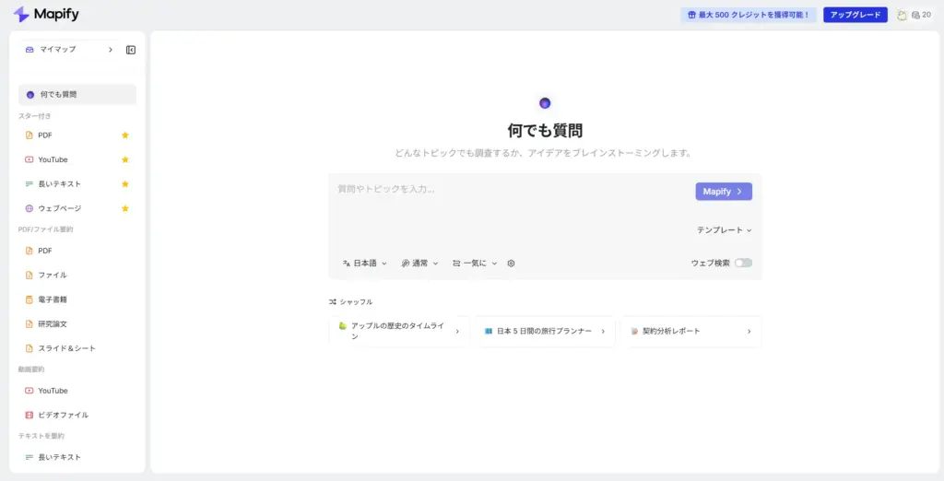The width and height of the screenshot is (944, 481).
Task: Open starred PDF icon in sidebar
Action: 29,135
